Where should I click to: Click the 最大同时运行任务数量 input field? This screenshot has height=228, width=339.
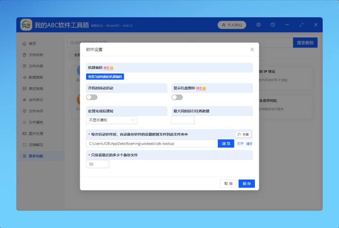pyautogui.click(x=183, y=120)
